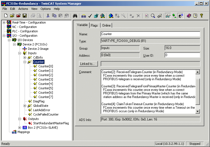Collapse the Counter node
This screenshot has width=210, height=147.
(25, 62)
